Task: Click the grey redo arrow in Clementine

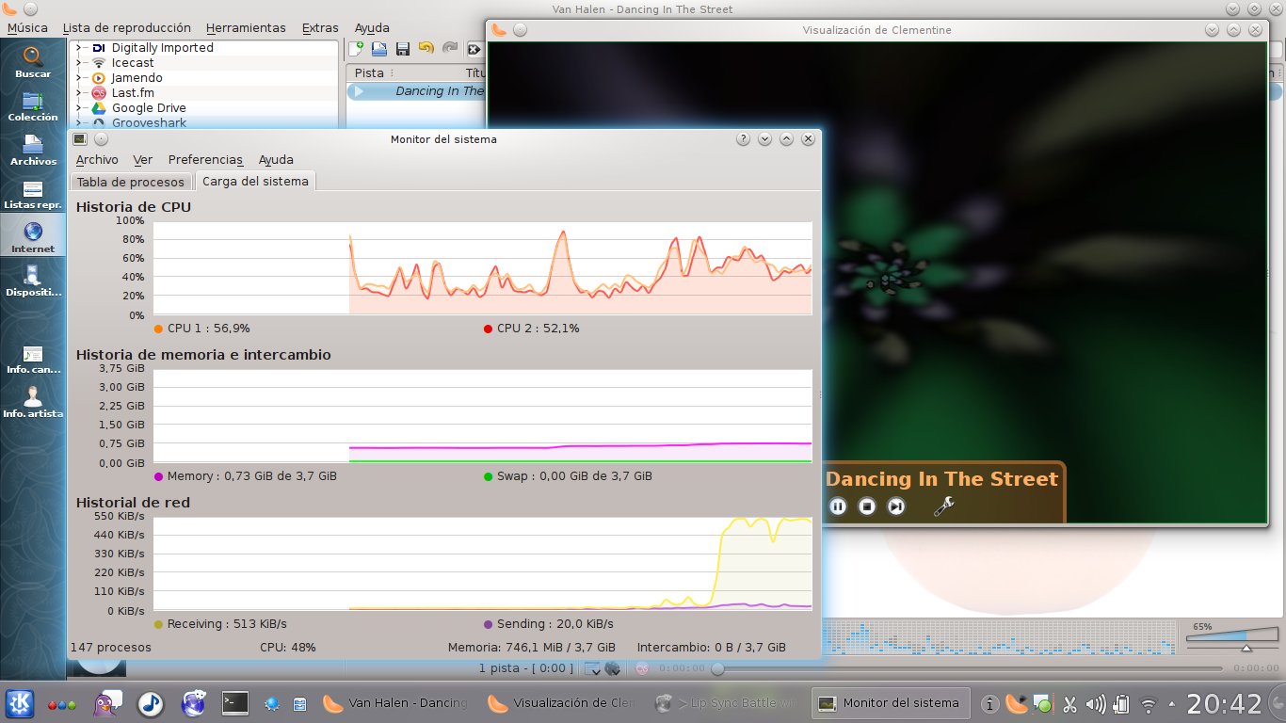Action: (450, 49)
